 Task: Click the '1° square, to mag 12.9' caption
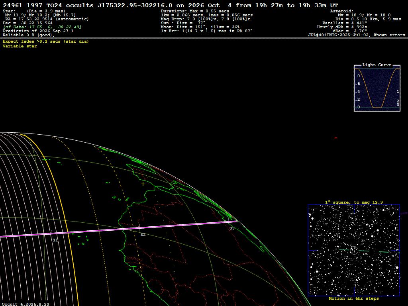coord(354,202)
